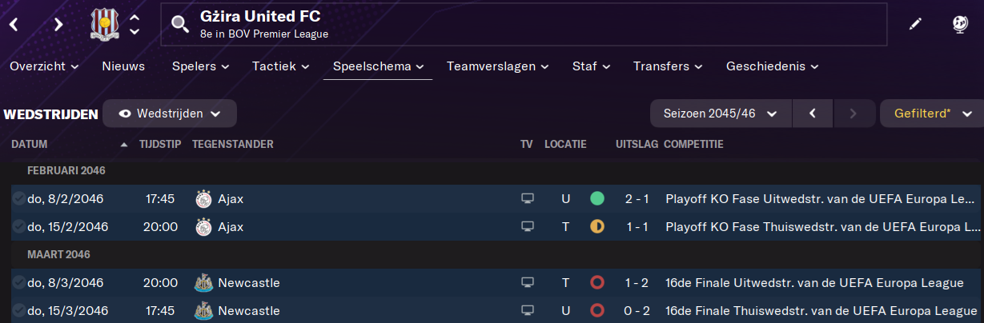Toggle the checkmark for the 8/2/2046 match
This screenshot has width=984, height=323.
18,199
